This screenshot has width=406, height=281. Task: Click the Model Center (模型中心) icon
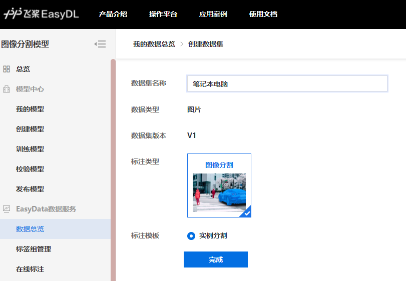(x=7, y=89)
